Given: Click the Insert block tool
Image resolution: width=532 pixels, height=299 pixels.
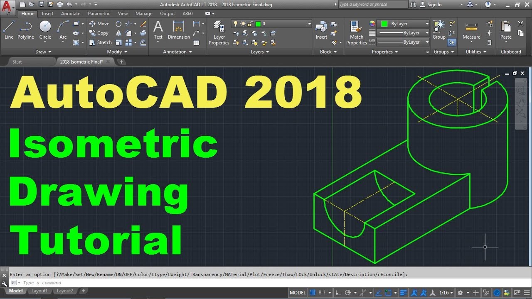Looking at the screenshot, I should coord(321,30).
